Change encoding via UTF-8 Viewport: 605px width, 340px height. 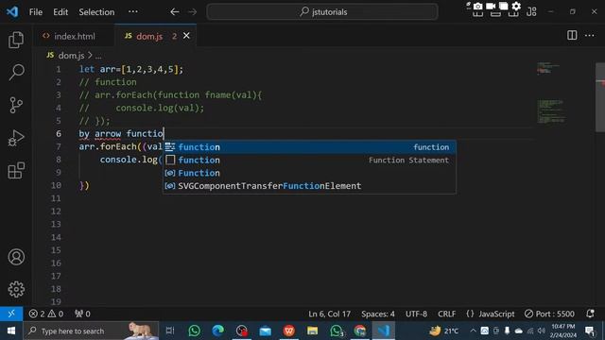tap(416, 314)
